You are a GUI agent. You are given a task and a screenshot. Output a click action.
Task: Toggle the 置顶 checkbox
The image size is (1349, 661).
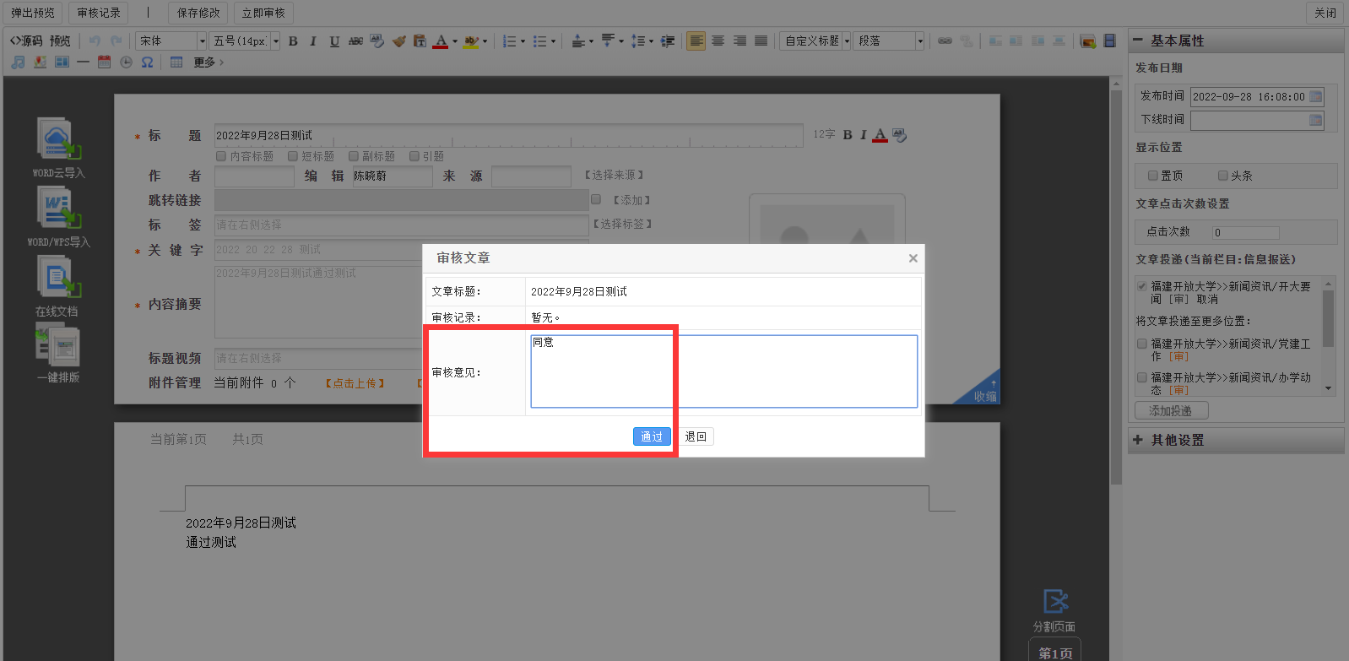[x=1152, y=176]
